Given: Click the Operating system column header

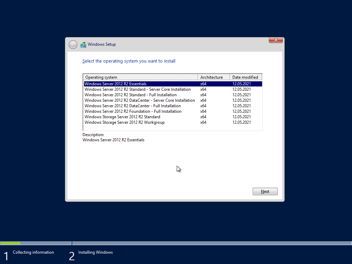Looking at the screenshot, I should 141,77.
